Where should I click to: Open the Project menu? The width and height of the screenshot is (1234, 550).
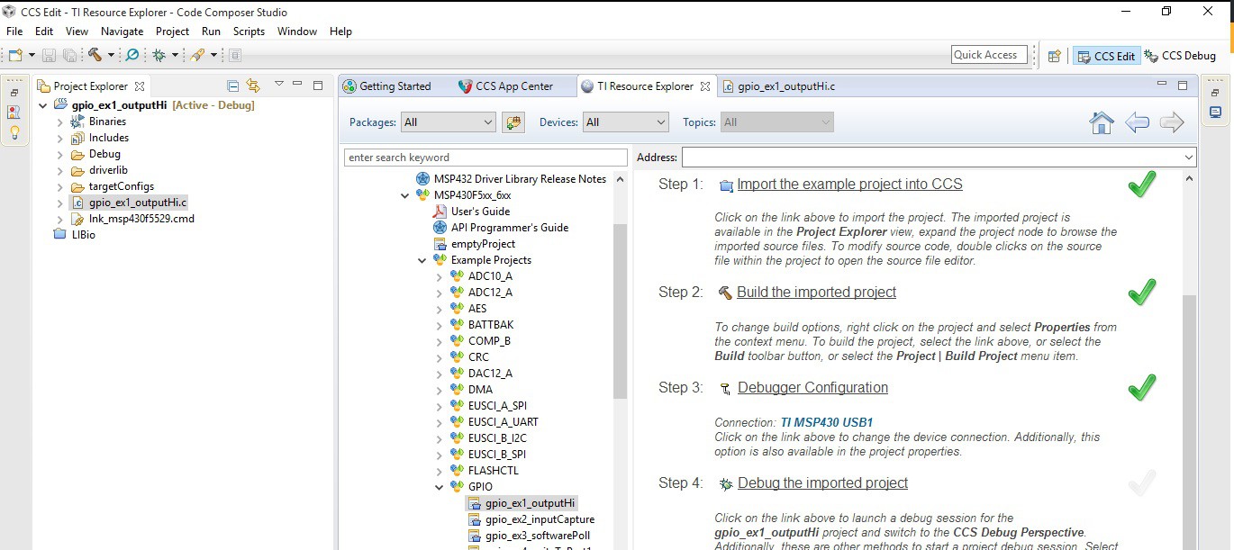click(172, 31)
